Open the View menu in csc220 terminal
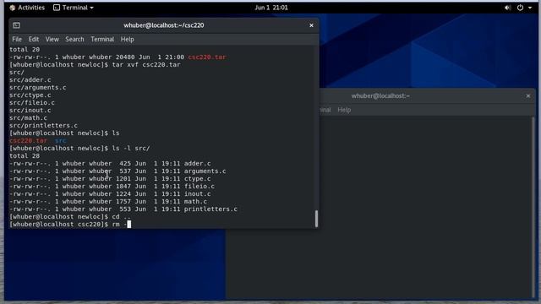 tap(52, 40)
